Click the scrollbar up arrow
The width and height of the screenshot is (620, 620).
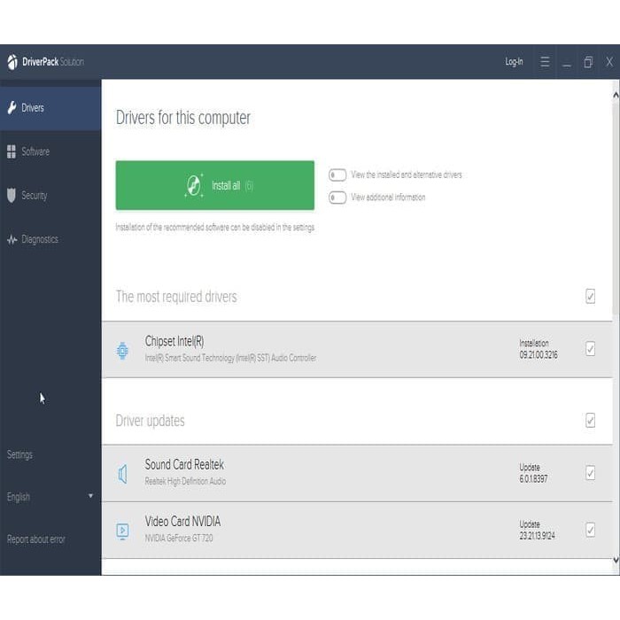pos(616,96)
